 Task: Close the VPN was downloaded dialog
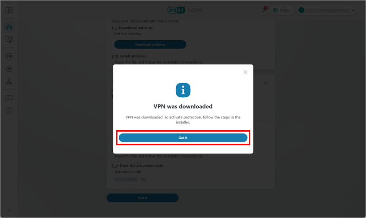click(x=245, y=72)
